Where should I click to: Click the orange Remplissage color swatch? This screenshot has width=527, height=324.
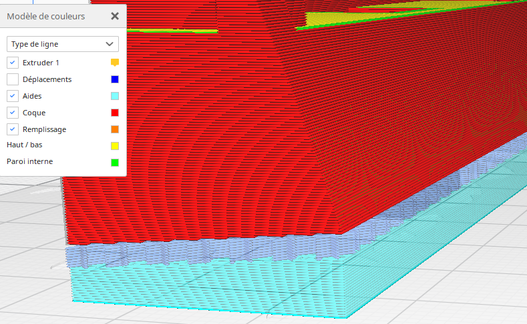pos(115,129)
